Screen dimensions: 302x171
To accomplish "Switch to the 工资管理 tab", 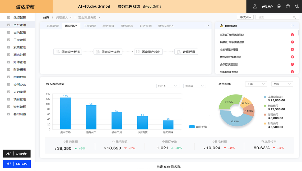I will (90, 26).
